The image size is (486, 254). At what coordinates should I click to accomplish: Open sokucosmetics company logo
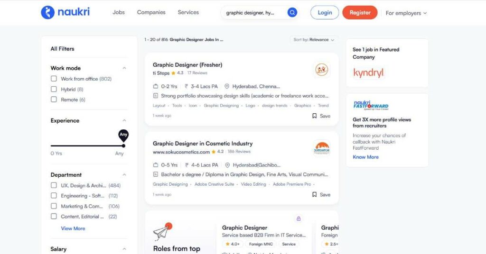(x=322, y=148)
